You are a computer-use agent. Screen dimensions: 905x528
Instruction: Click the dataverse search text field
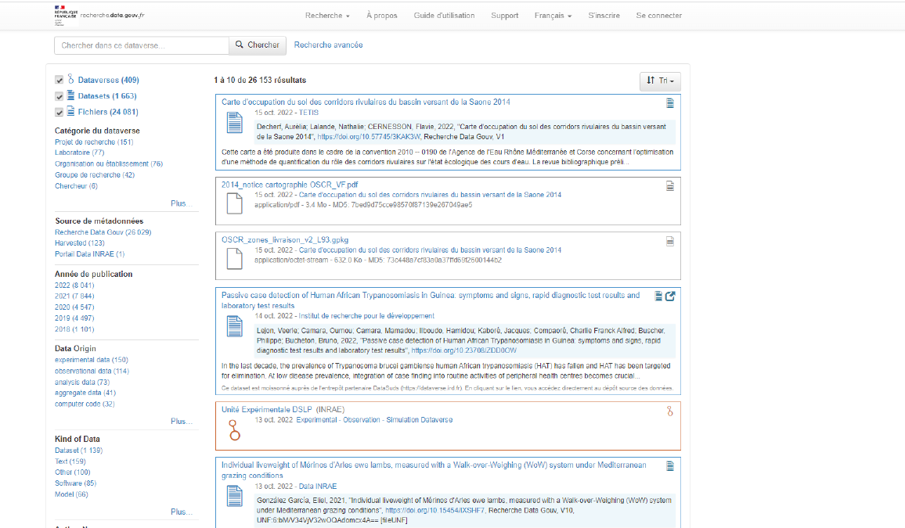[141, 45]
